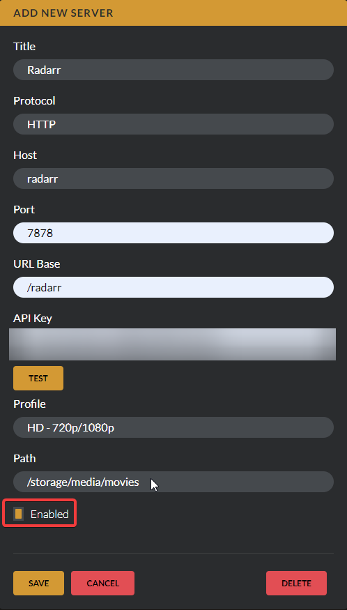Viewport: 347px width, 610px height.
Task: Tick the Enabled checkbox
Action: (x=18, y=514)
